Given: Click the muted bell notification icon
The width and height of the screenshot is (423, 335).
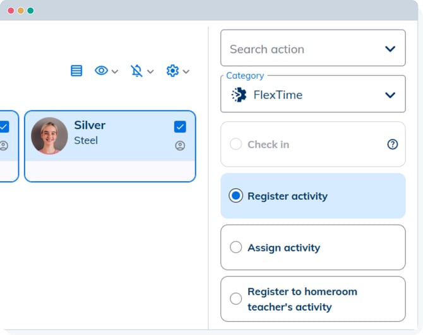Looking at the screenshot, I should coord(136,71).
